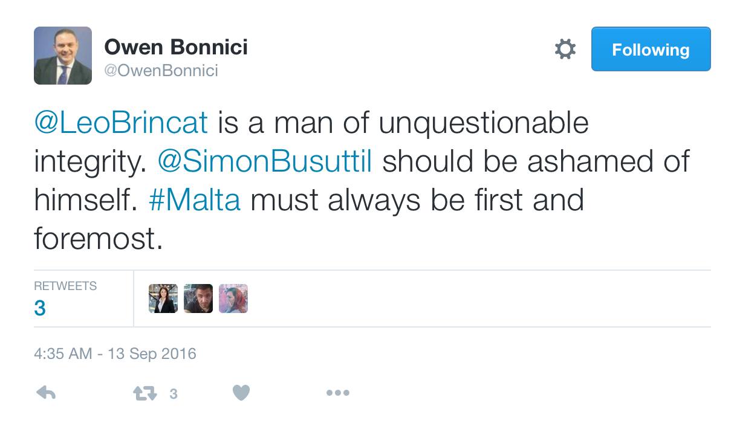Click the reply arrow icon
Viewport: 734px width, 423px height.
(x=46, y=393)
